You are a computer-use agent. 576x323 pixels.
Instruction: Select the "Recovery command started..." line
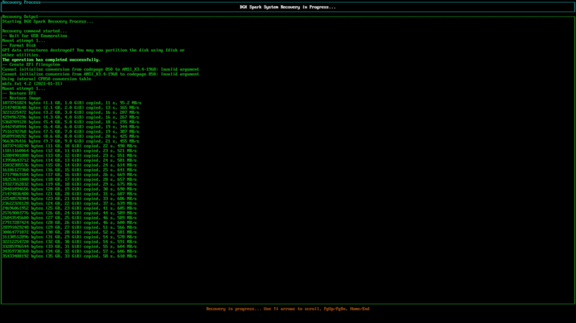click(x=35, y=31)
